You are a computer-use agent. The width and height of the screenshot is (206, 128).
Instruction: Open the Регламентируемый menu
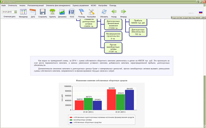click(x=36, y=5)
